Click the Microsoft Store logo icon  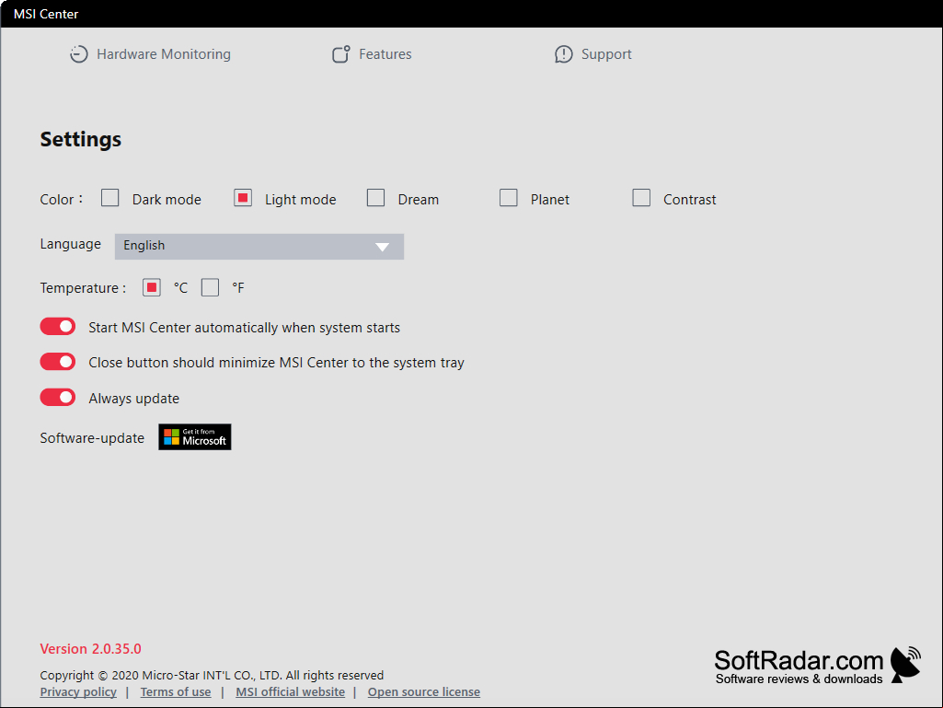pyautogui.click(x=171, y=437)
